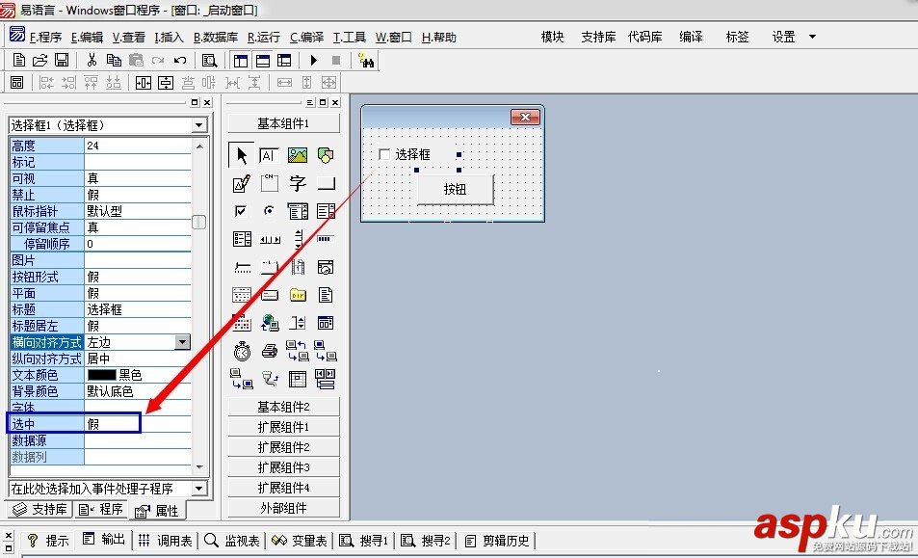Select the drawing panel pencil component
This screenshot has height=558, width=918.
pos(241,183)
